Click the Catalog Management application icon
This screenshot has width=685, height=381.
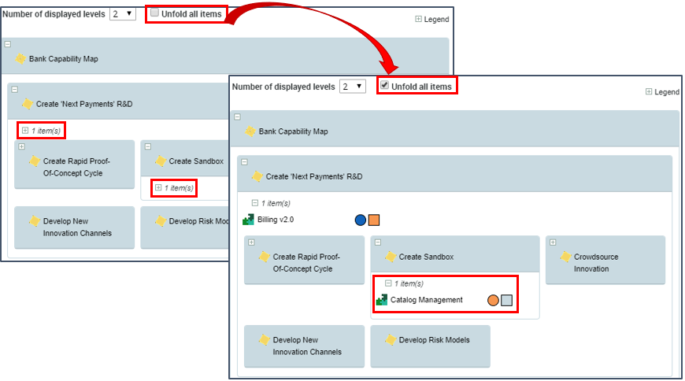pyautogui.click(x=382, y=300)
